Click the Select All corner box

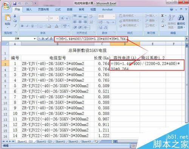pos(5,44)
